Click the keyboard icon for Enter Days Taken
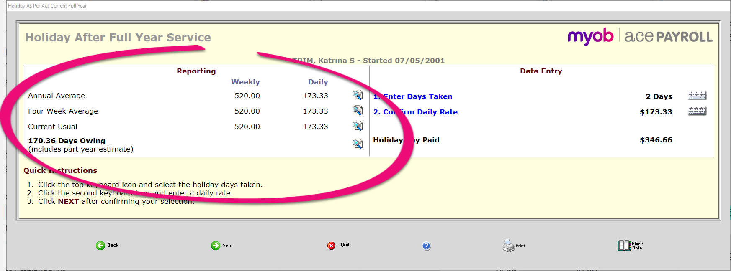Image resolution: width=731 pixels, height=271 pixels. tap(697, 96)
